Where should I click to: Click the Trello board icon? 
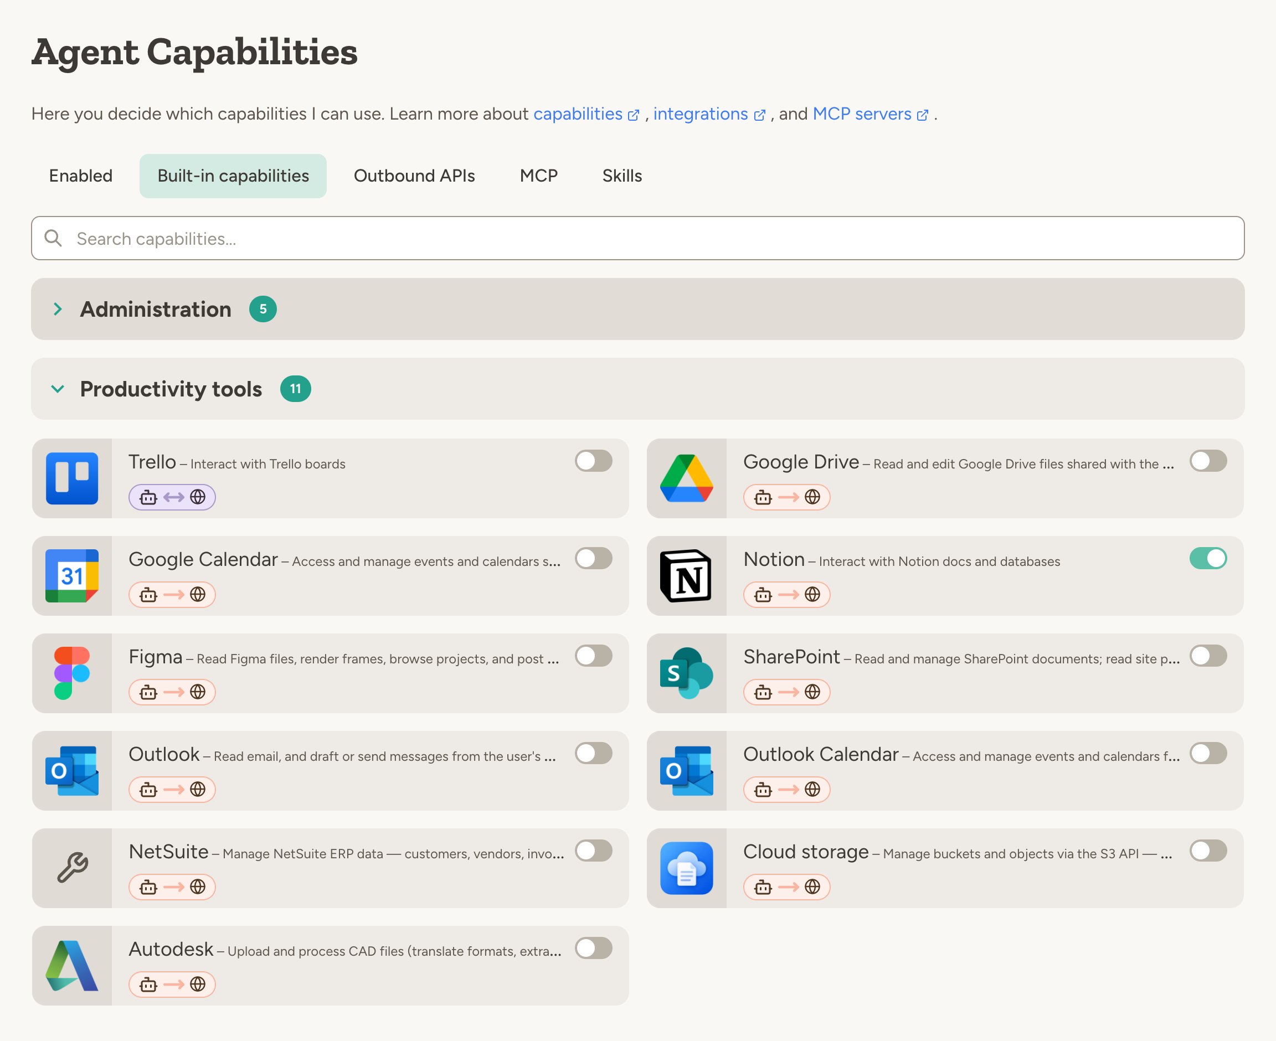72,478
